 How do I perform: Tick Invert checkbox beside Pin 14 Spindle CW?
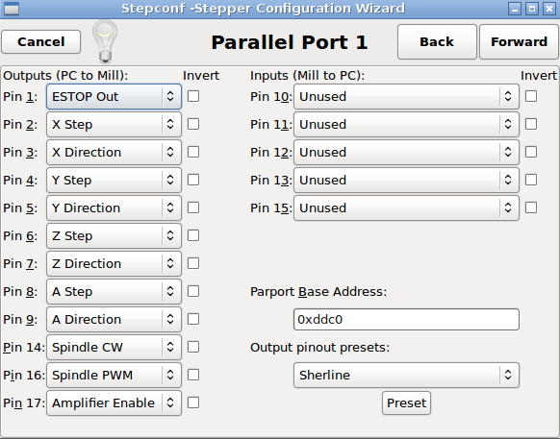click(193, 347)
